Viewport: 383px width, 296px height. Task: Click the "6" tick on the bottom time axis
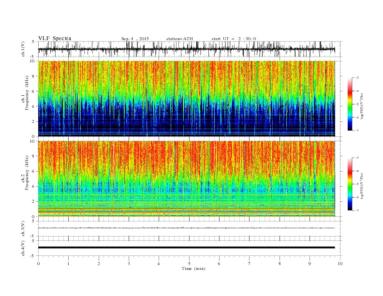tap(219, 264)
